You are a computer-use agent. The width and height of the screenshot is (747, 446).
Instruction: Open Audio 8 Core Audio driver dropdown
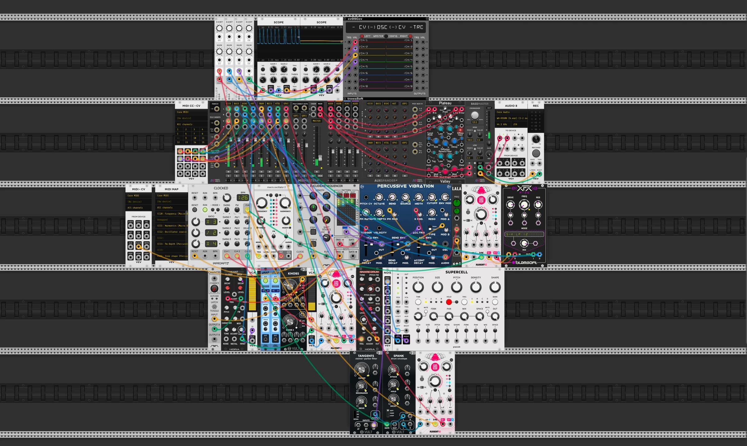point(511,112)
